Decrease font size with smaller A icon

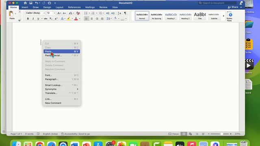[x=64, y=13]
